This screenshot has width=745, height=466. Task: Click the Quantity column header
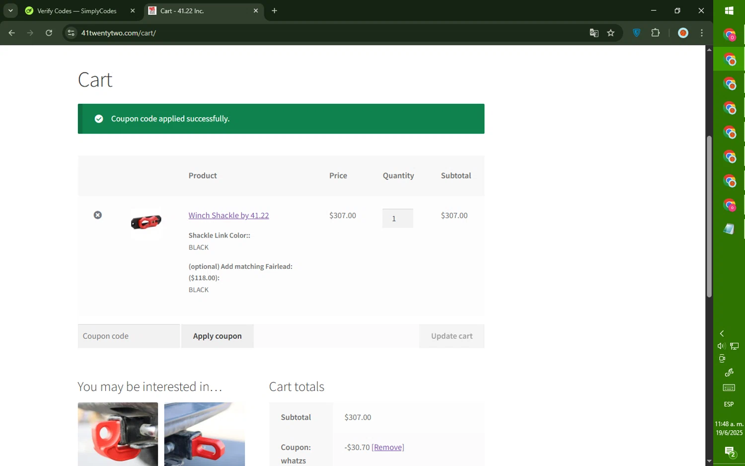click(398, 176)
